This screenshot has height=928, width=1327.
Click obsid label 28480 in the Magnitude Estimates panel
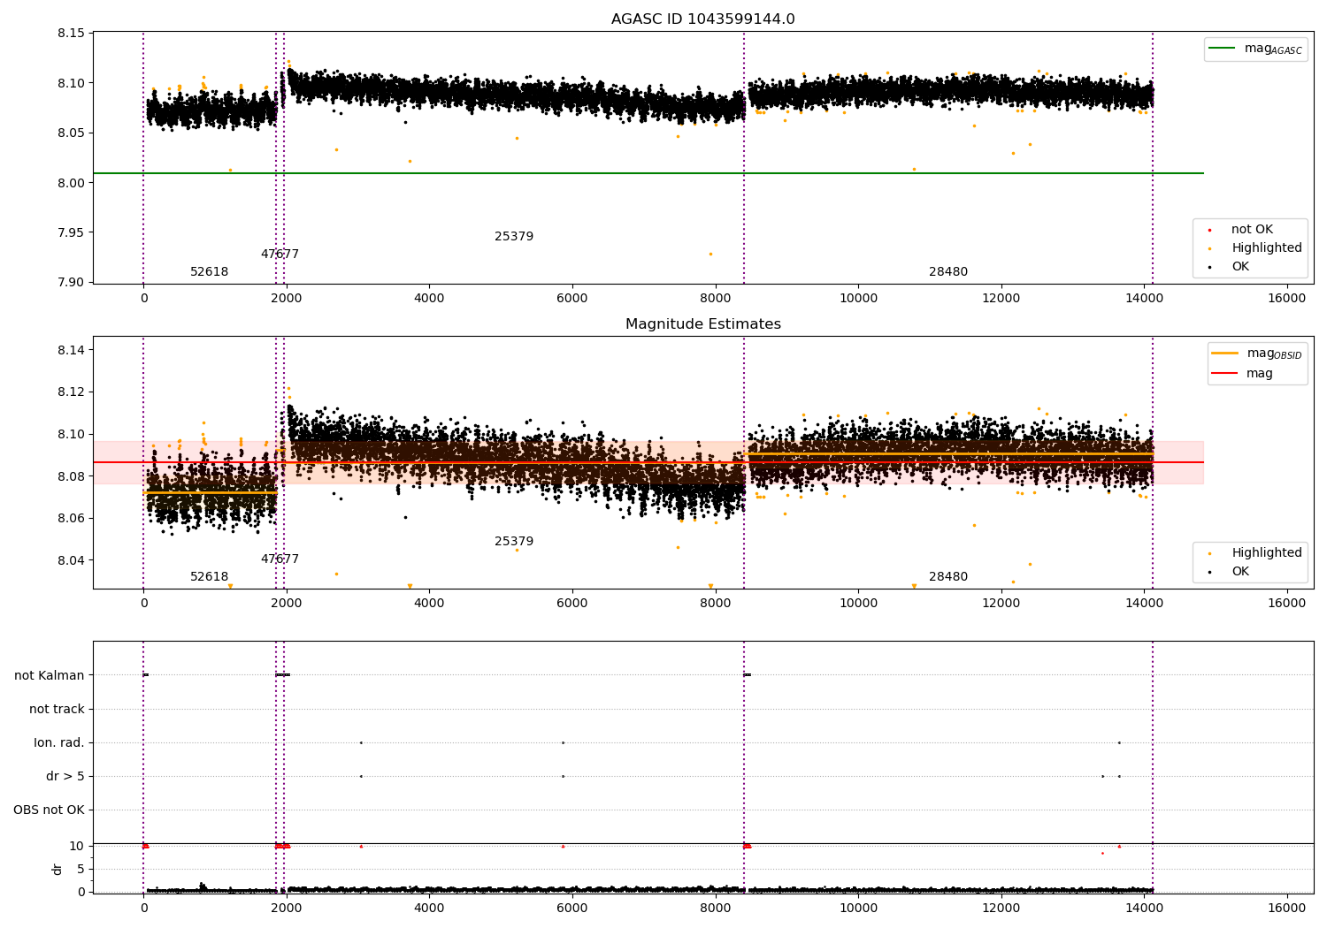pyautogui.click(x=948, y=577)
